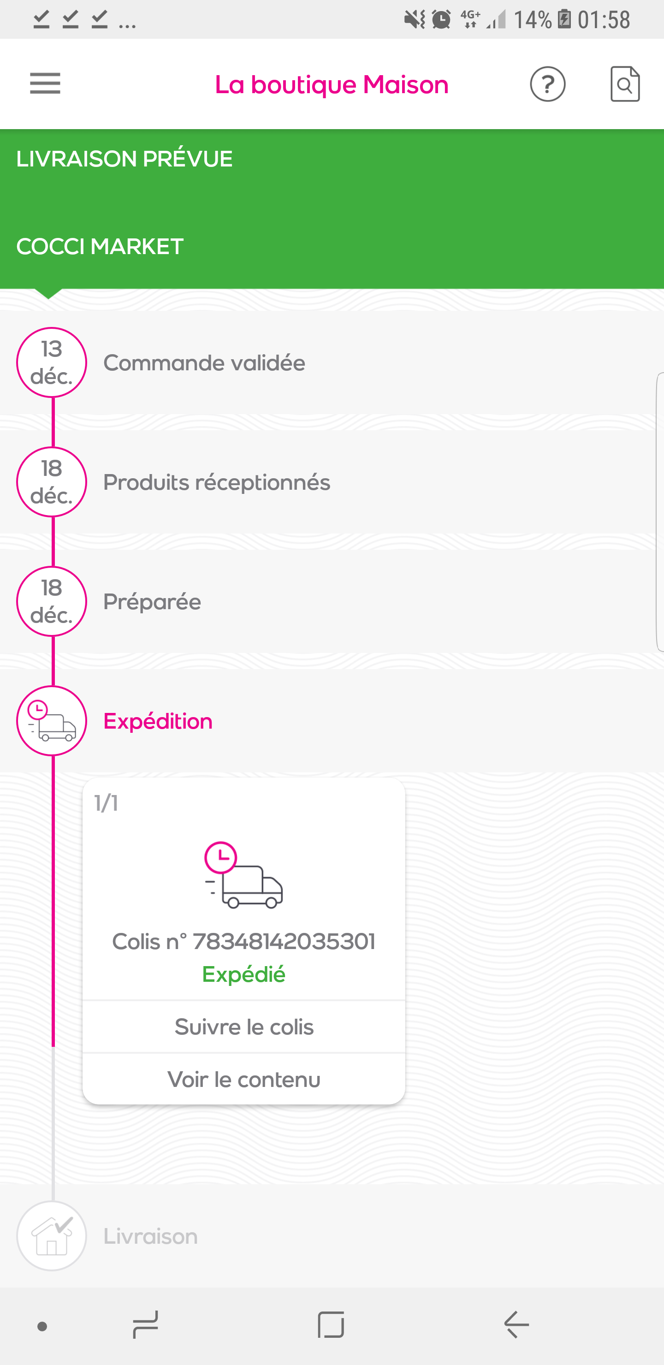
Task: Tap the Colis n° 78348142035301 text
Action: [x=244, y=942]
